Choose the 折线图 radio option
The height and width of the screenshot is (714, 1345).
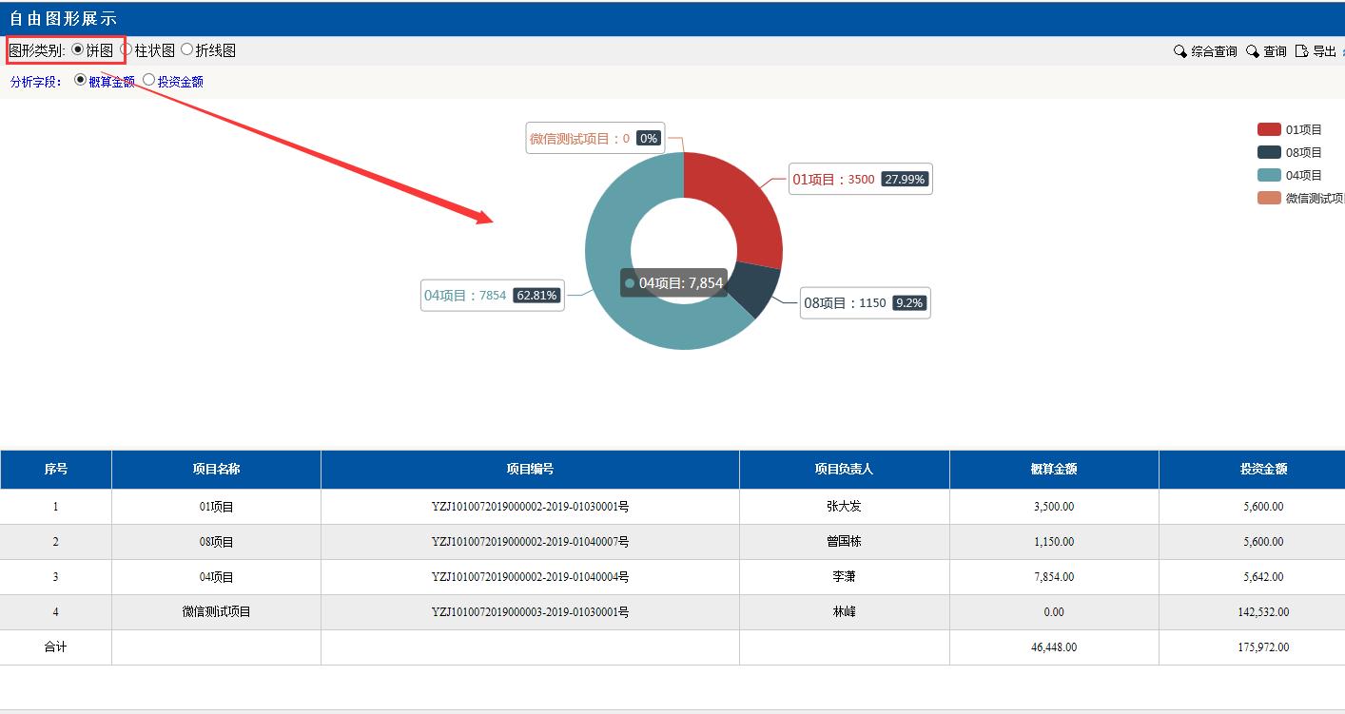[187, 50]
